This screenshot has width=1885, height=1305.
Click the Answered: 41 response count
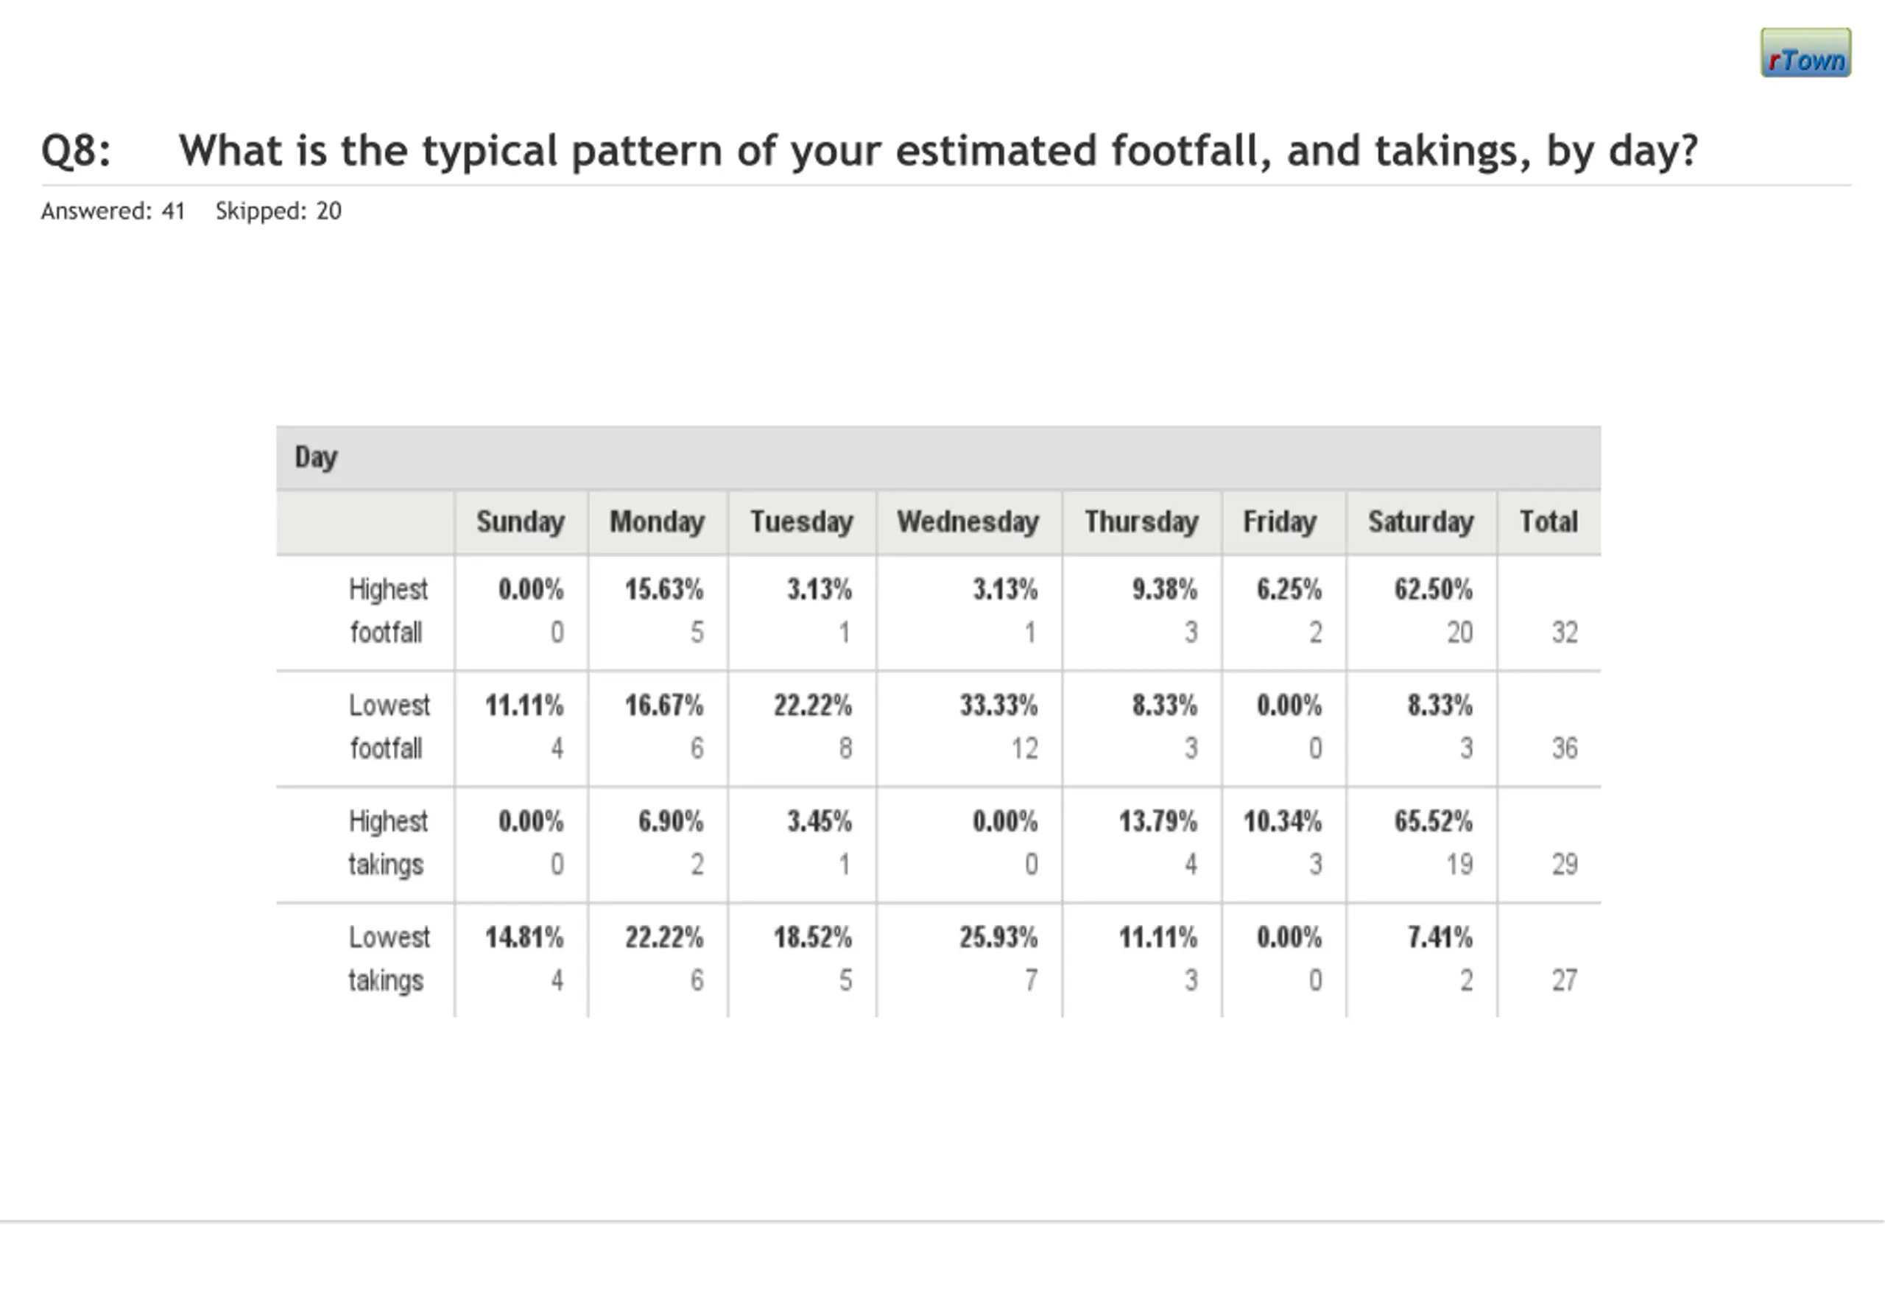tap(113, 212)
